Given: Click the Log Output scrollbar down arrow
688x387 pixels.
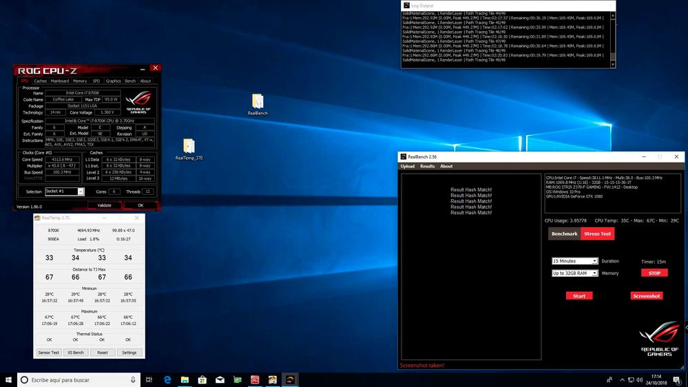Looking at the screenshot, I should [x=613, y=64].
